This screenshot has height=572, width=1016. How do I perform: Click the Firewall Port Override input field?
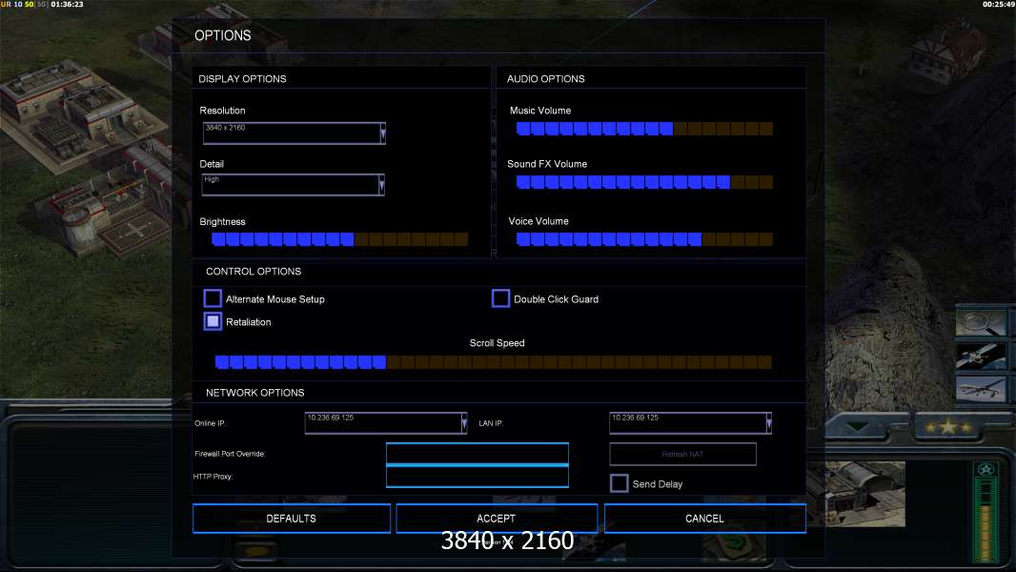pyautogui.click(x=477, y=454)
